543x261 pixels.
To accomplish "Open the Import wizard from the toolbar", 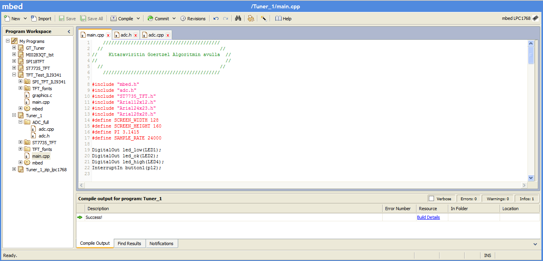I will [41, 18].
